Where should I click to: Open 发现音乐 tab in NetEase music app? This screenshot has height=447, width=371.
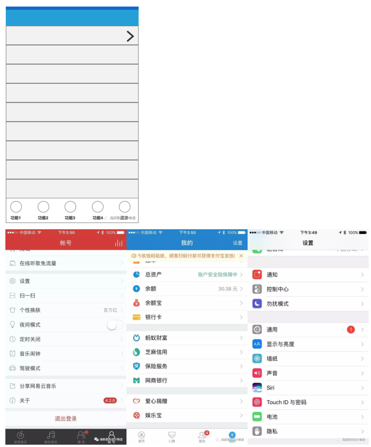(20, 437)
